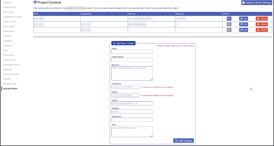The image size is (274, 146).
Task: Open Tags in the sidebar
Action: click(x=5, y=50)
